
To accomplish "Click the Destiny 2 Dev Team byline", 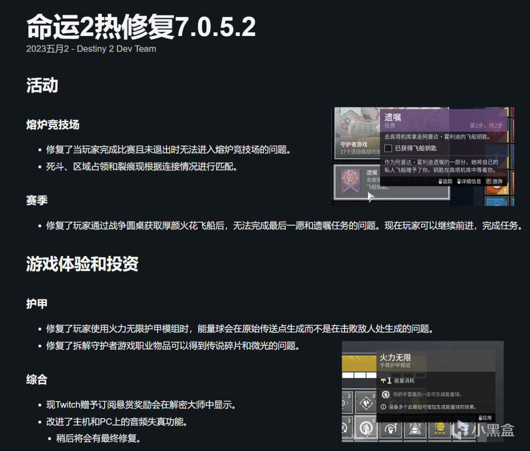I will click(116, 49).
